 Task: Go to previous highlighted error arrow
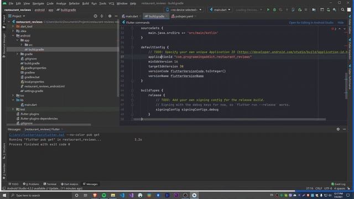pyautogui.click(x=339, y=29)
